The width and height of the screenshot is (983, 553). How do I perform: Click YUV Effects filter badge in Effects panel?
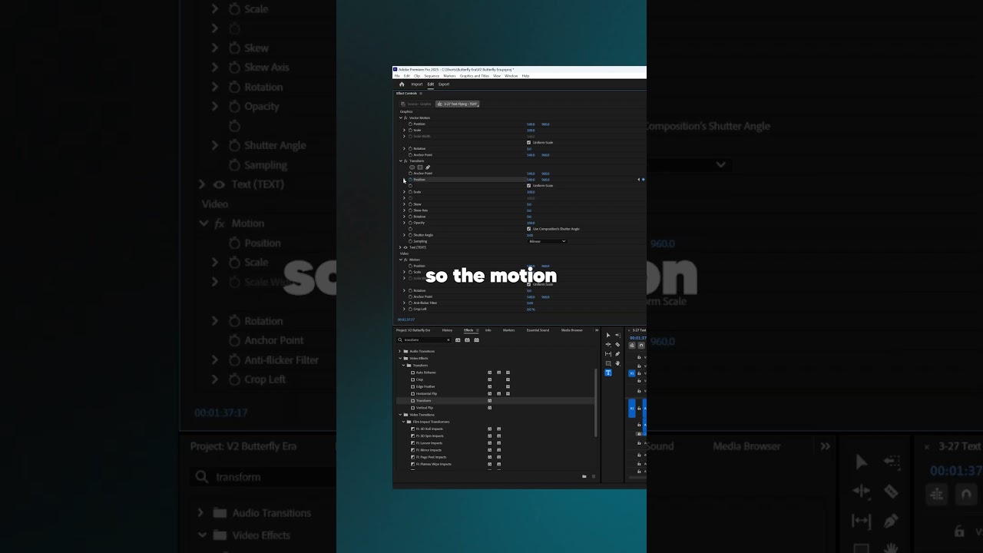tap(476, 339)
